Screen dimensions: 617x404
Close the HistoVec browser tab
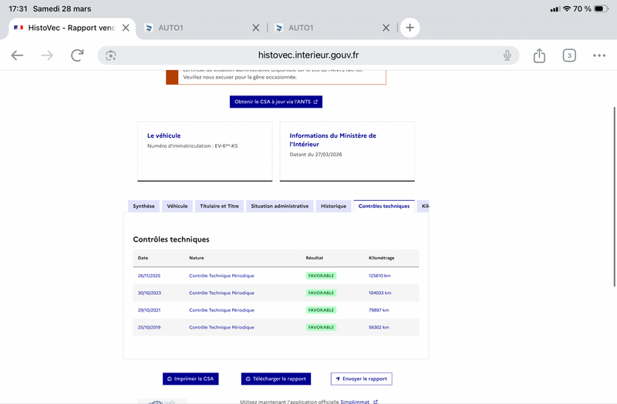126,28
